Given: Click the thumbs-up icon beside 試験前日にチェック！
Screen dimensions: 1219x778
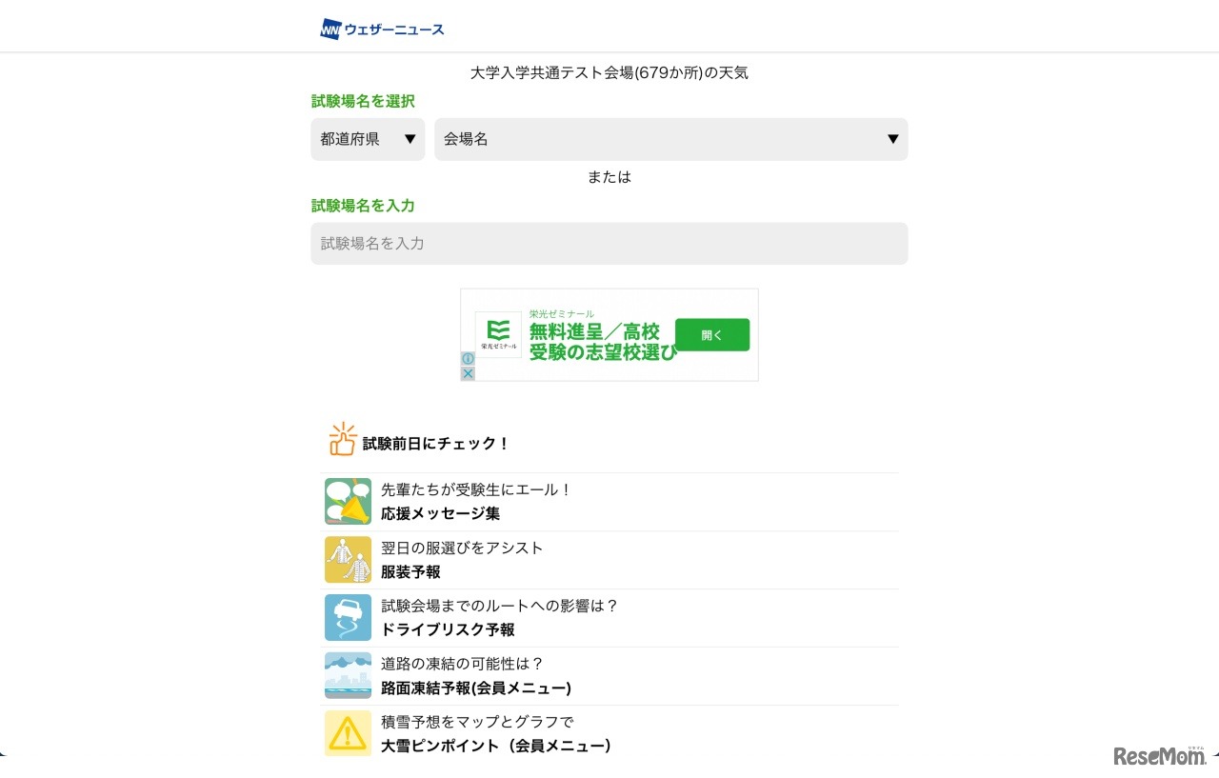Looking at the screenshot, I should 342,440.
